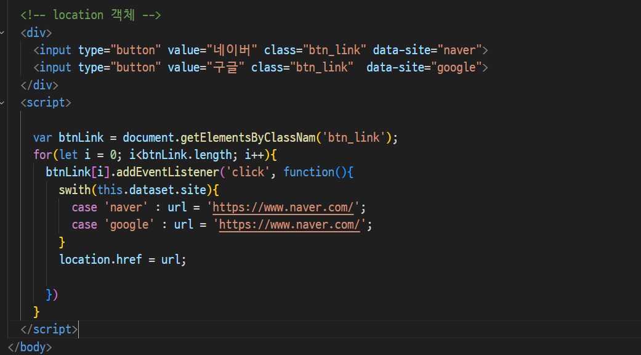The image size is (641, 355).
Task: Click the closing </div> tag
Action: point(39,85)
